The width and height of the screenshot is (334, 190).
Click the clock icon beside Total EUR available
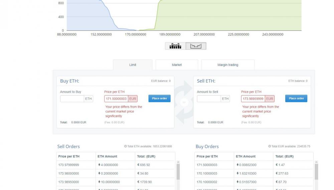point(270,147)
